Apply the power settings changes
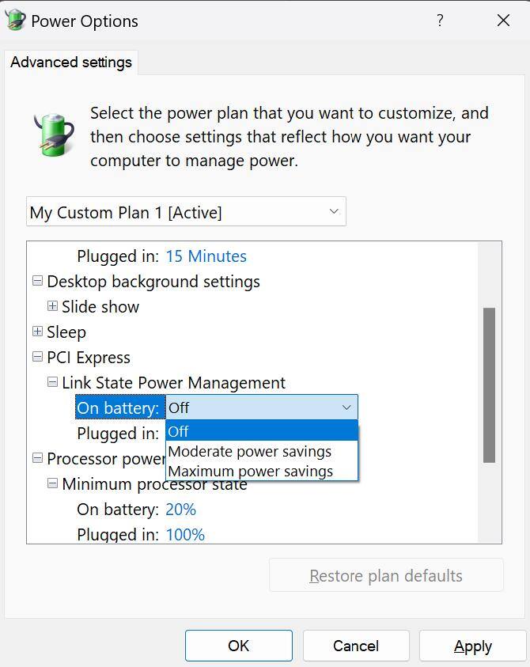Image resolution: width=530 pixels, height=667 pixels. pos(472,646)
